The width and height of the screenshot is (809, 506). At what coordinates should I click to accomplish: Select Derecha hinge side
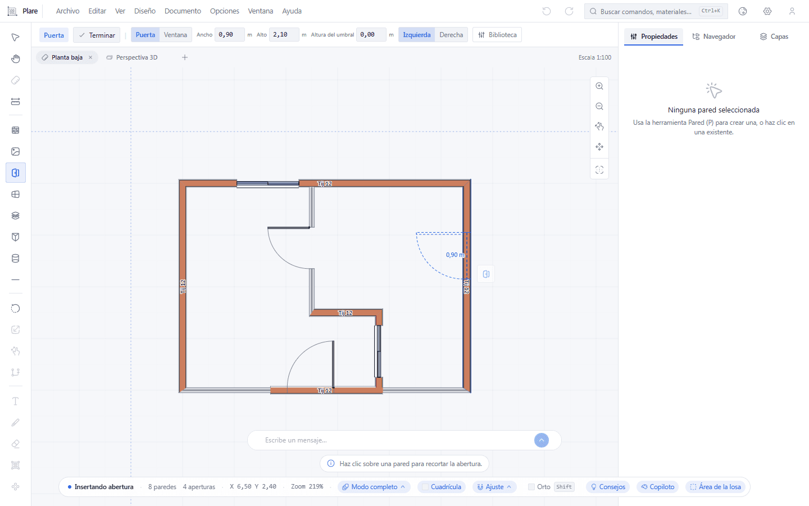(x=451, y=35)
